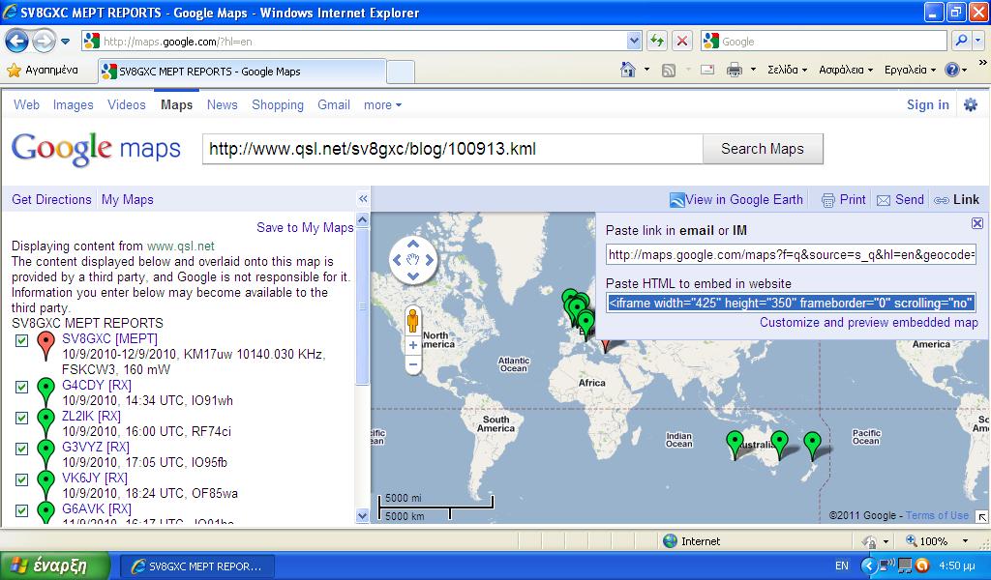
Task: Click the Google Maps search text field
Action: (453, 149)
